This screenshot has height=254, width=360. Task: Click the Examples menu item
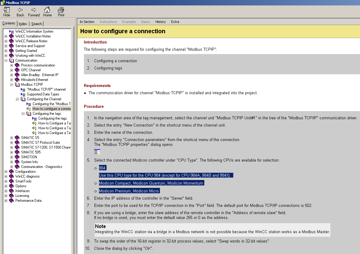(129, 22)
